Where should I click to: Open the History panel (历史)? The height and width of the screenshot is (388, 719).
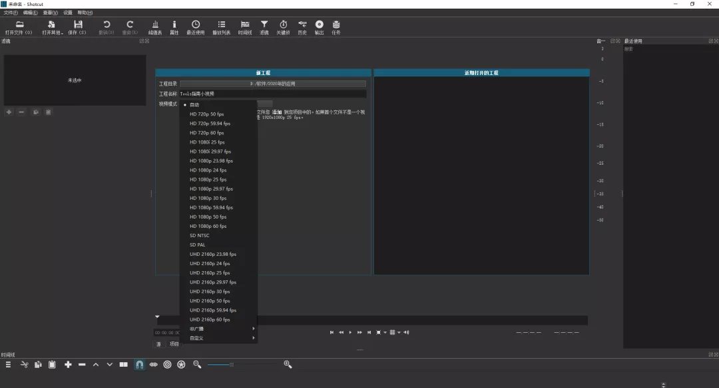click(302, 27)
